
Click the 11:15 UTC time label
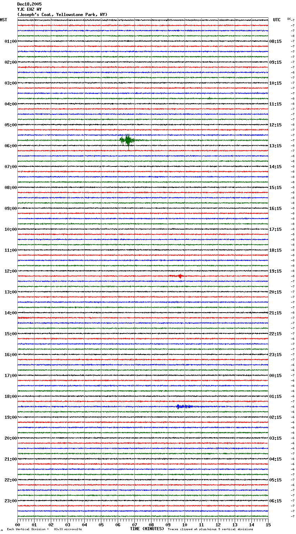tap(275, 104)
